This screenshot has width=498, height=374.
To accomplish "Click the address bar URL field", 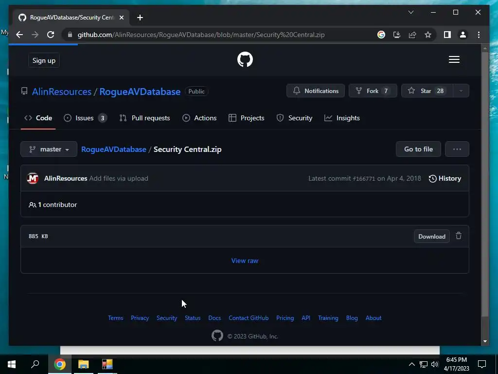I will [201, 35].
